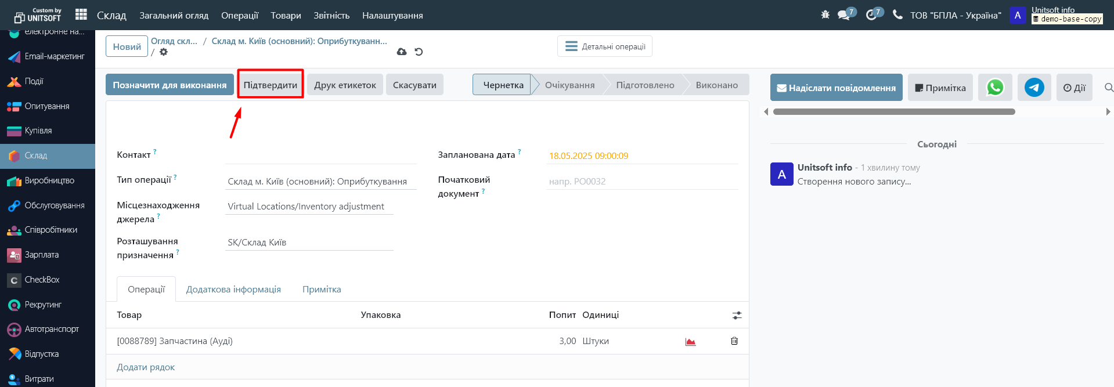The image size is (1114, 387).
Task: Open the apps grid menu icon
Action: click(x=81, y=15)
